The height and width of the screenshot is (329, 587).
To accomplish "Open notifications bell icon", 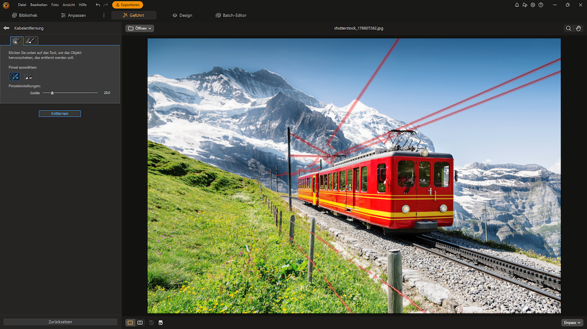I will pyautogui.click(x=517, y=5).
